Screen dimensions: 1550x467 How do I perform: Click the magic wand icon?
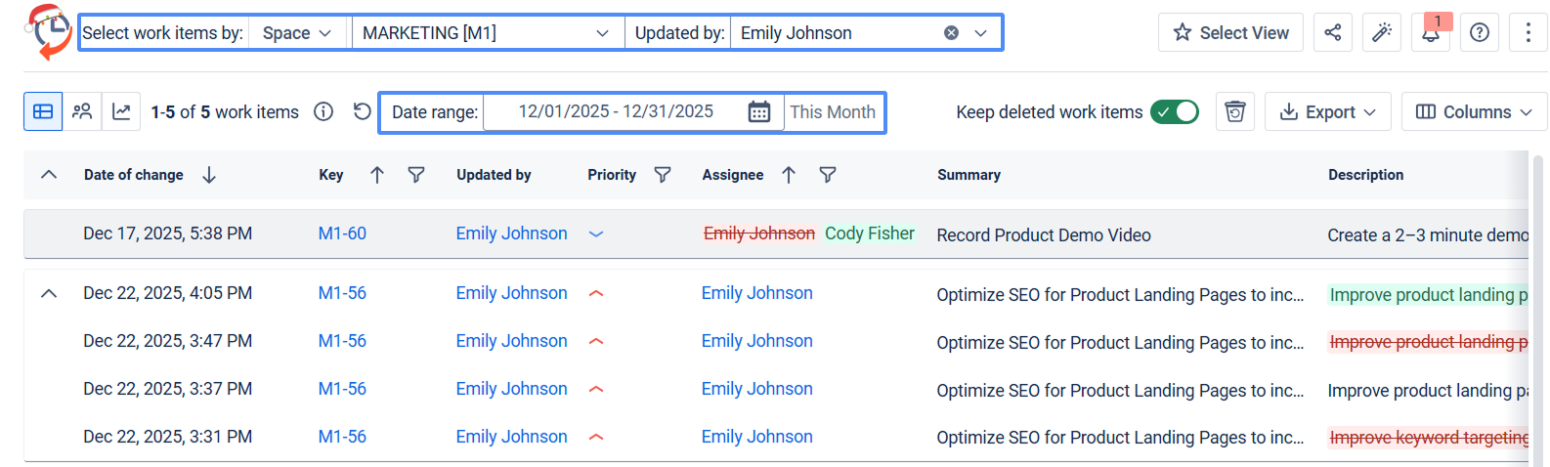click(x=1382, y=33)
